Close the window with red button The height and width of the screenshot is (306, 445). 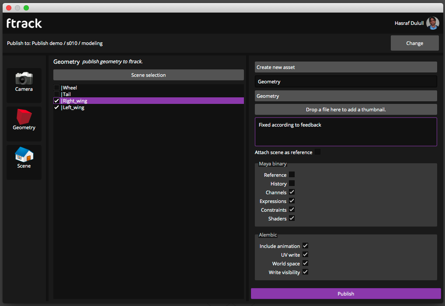(9, 8)
